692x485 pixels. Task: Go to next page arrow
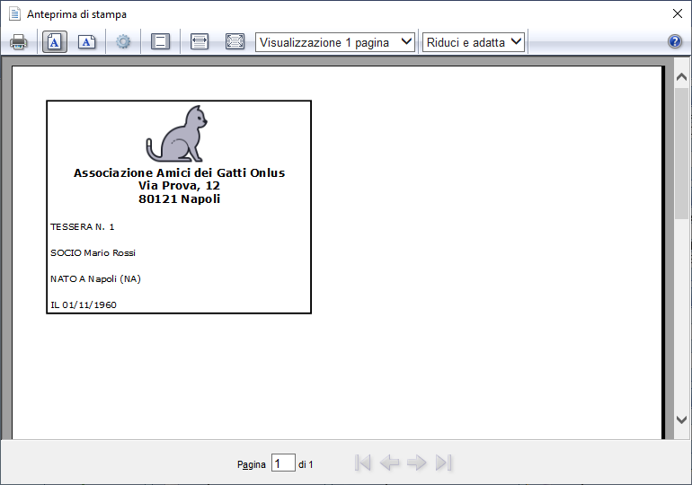click(417, 463)
